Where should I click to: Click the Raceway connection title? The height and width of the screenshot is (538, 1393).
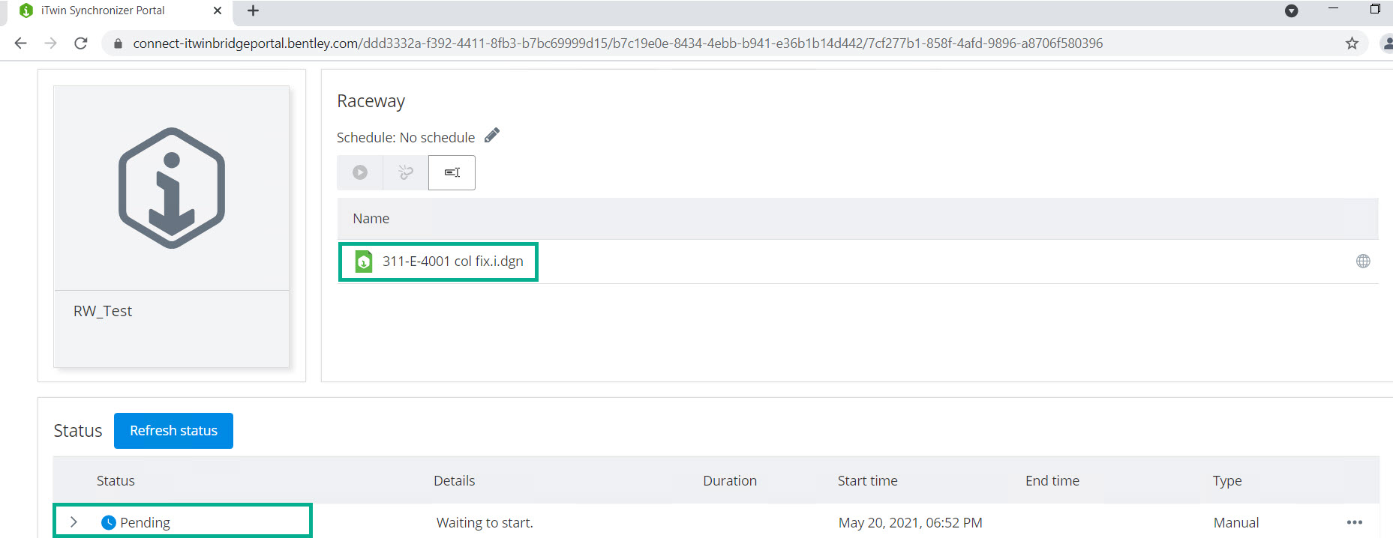click(x=371, y=101)
